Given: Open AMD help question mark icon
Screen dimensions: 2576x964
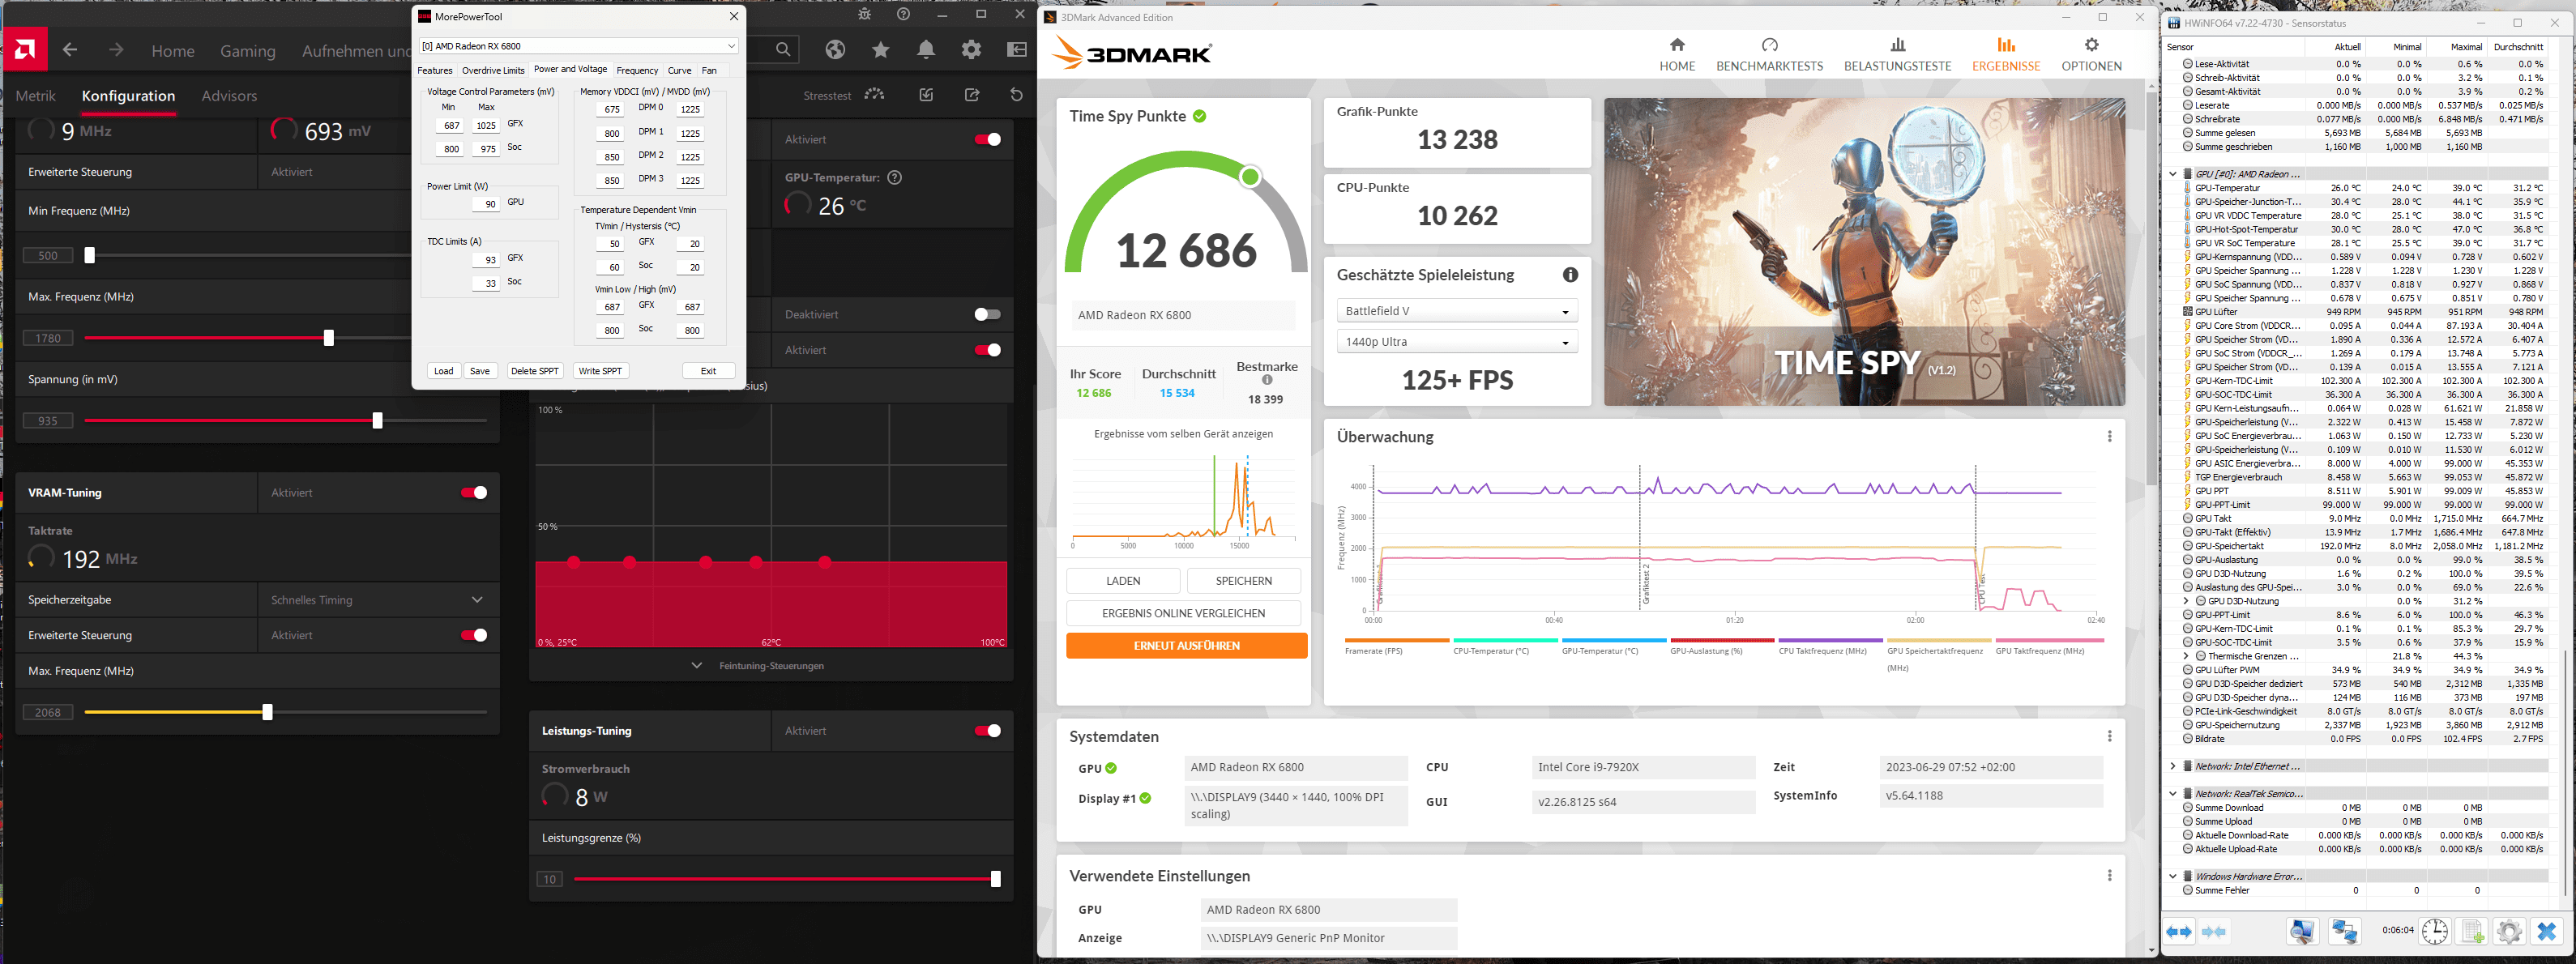Looking at the screenshot, I should coord(904,15).
